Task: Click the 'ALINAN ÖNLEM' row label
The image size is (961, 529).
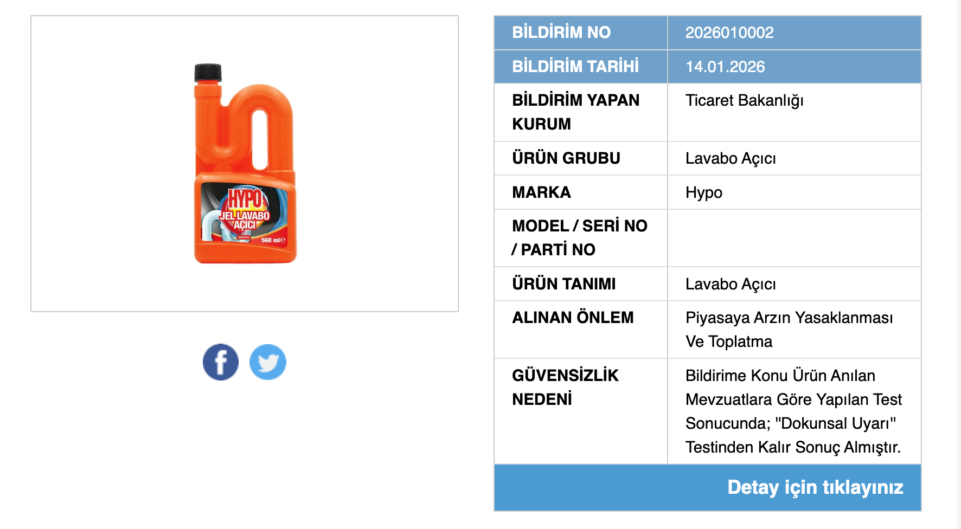Action: 572,318
